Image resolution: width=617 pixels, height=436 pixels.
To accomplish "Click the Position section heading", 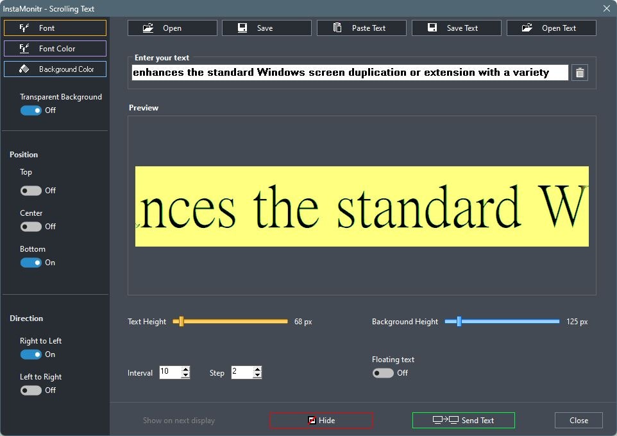I will coord(24,154).
